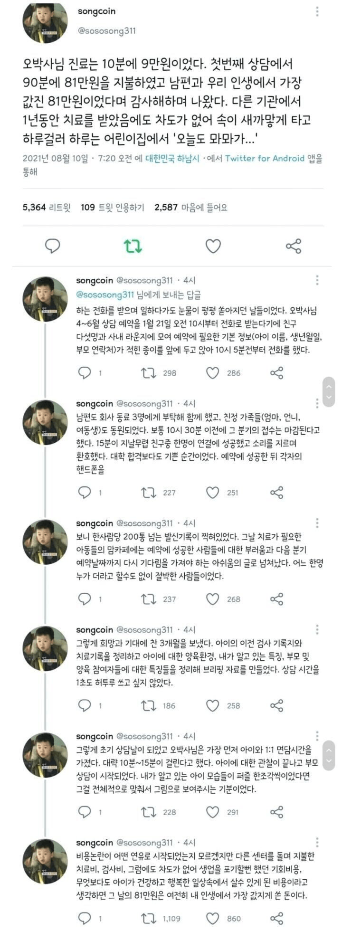This screenshot has height=950, width=342.
Task: Retweet the reply showing 227 retweets
Action: (x=149, y=493)
